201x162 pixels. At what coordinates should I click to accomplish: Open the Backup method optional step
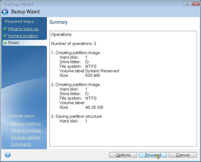pyautogui.click(x=25, y=123)
